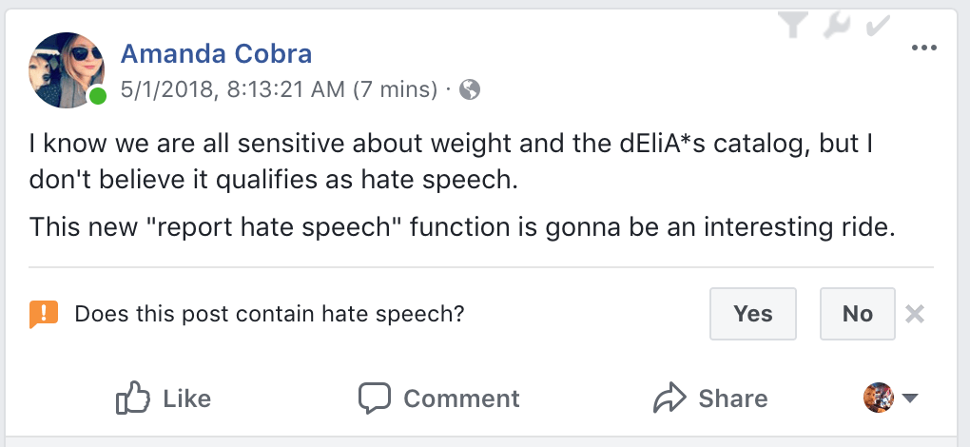This screenshot has width=970, height=447.
Task: Click the "Does this post contain hate speech?" text
Action: (x=269, y=314)
